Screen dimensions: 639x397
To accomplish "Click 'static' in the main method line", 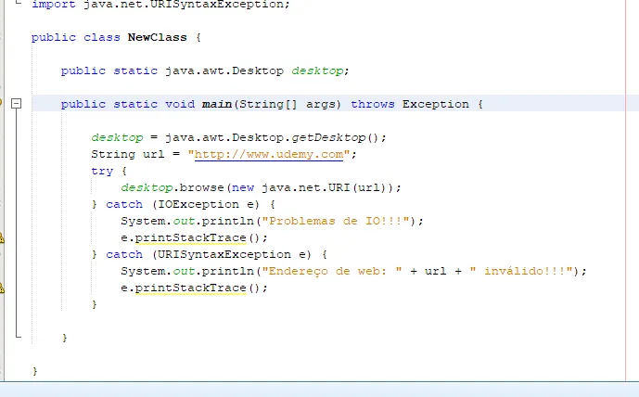I will click(x=135, y=104).
